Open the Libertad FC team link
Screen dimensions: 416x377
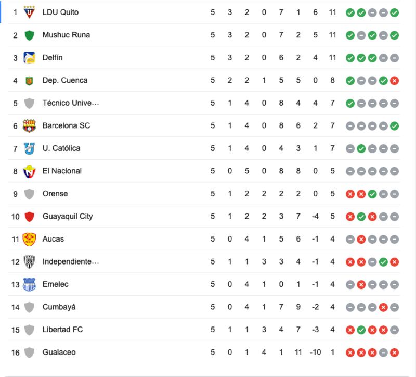pos(62,330)
